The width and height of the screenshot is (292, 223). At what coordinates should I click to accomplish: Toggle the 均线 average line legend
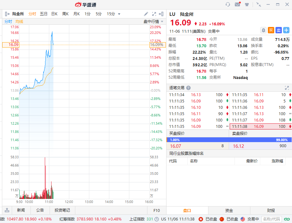[19, 22]
